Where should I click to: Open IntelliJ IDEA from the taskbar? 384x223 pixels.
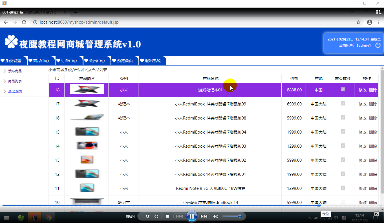[35, 217]
